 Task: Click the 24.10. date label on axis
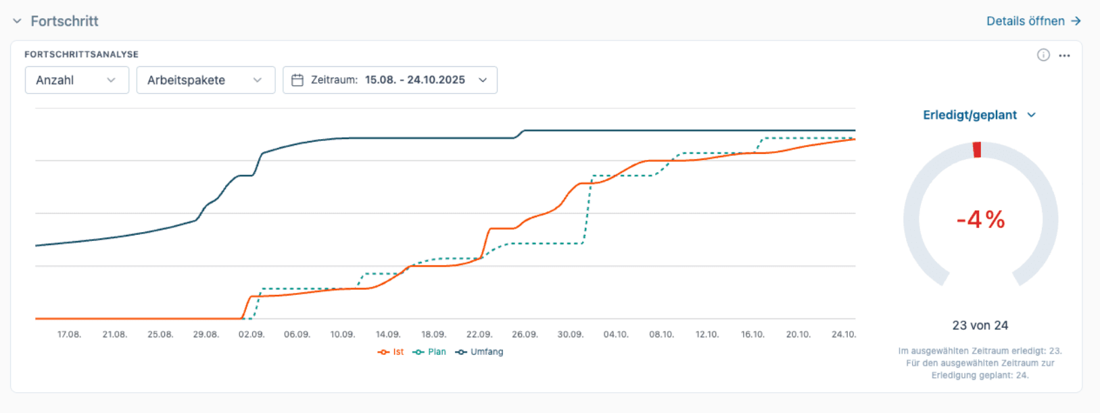point(843,335)
